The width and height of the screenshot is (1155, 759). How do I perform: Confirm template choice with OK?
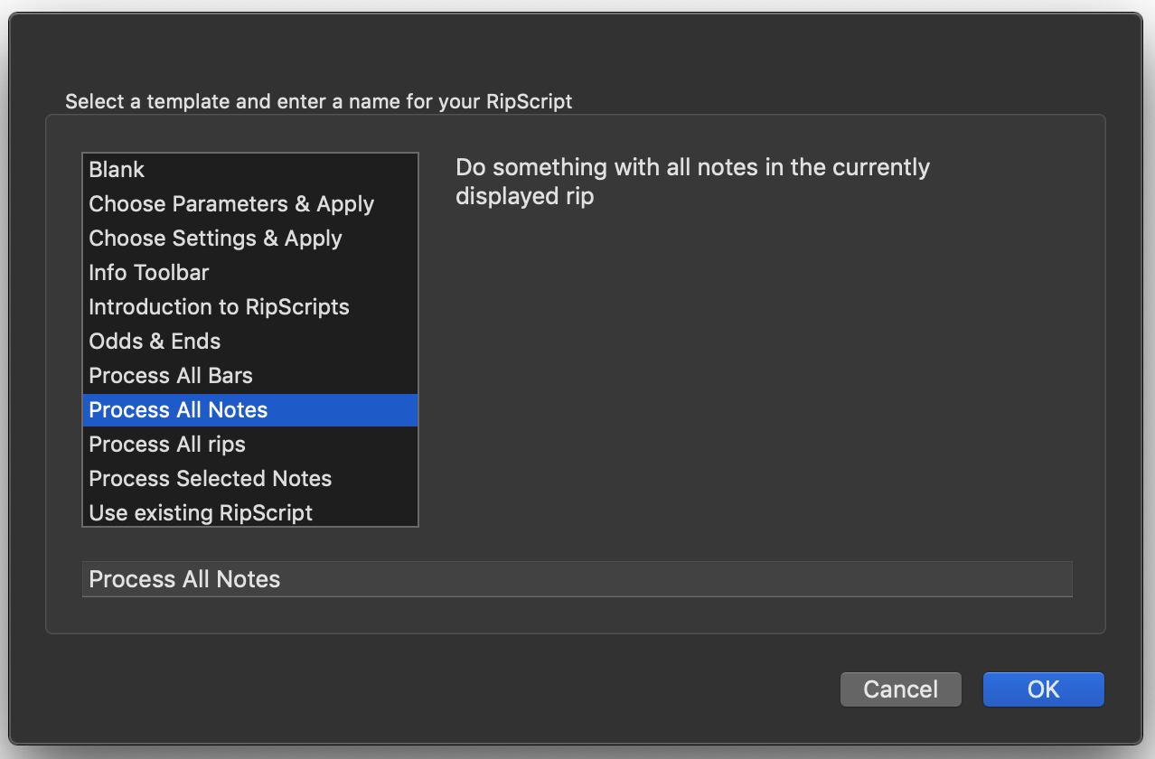click(1043, 689)
